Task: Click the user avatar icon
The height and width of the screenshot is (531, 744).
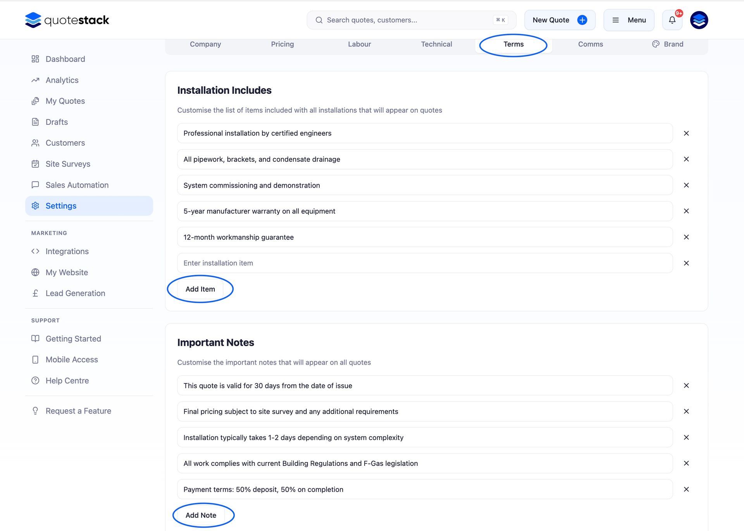Action: click(x=699, y=20)
